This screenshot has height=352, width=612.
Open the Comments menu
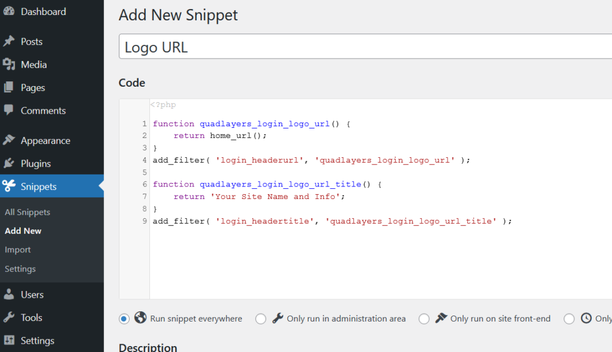[43, 111]
